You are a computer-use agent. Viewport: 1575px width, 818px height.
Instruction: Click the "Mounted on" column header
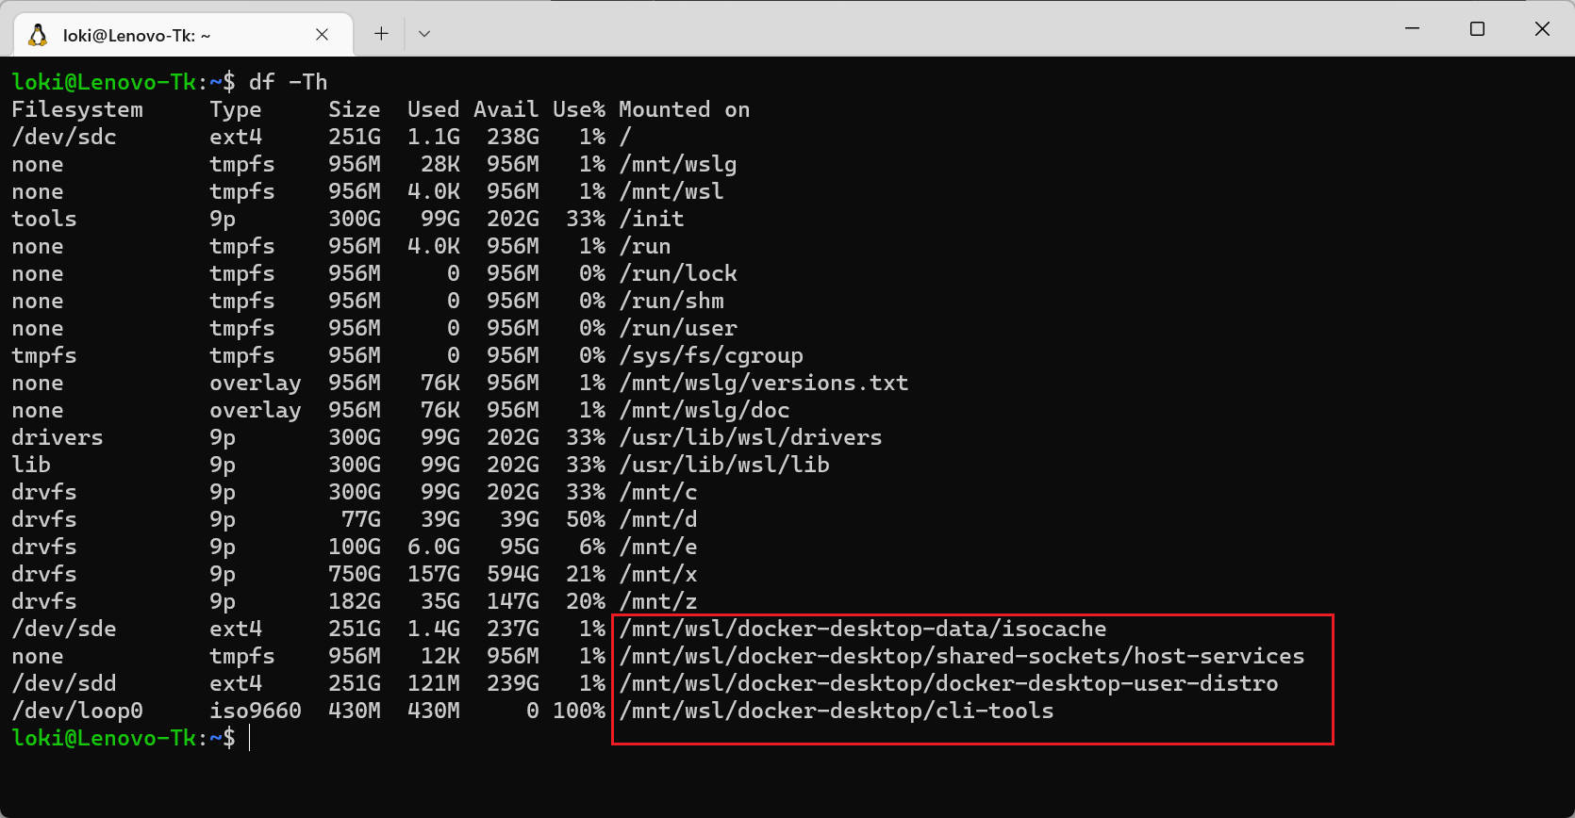(684, 109)
